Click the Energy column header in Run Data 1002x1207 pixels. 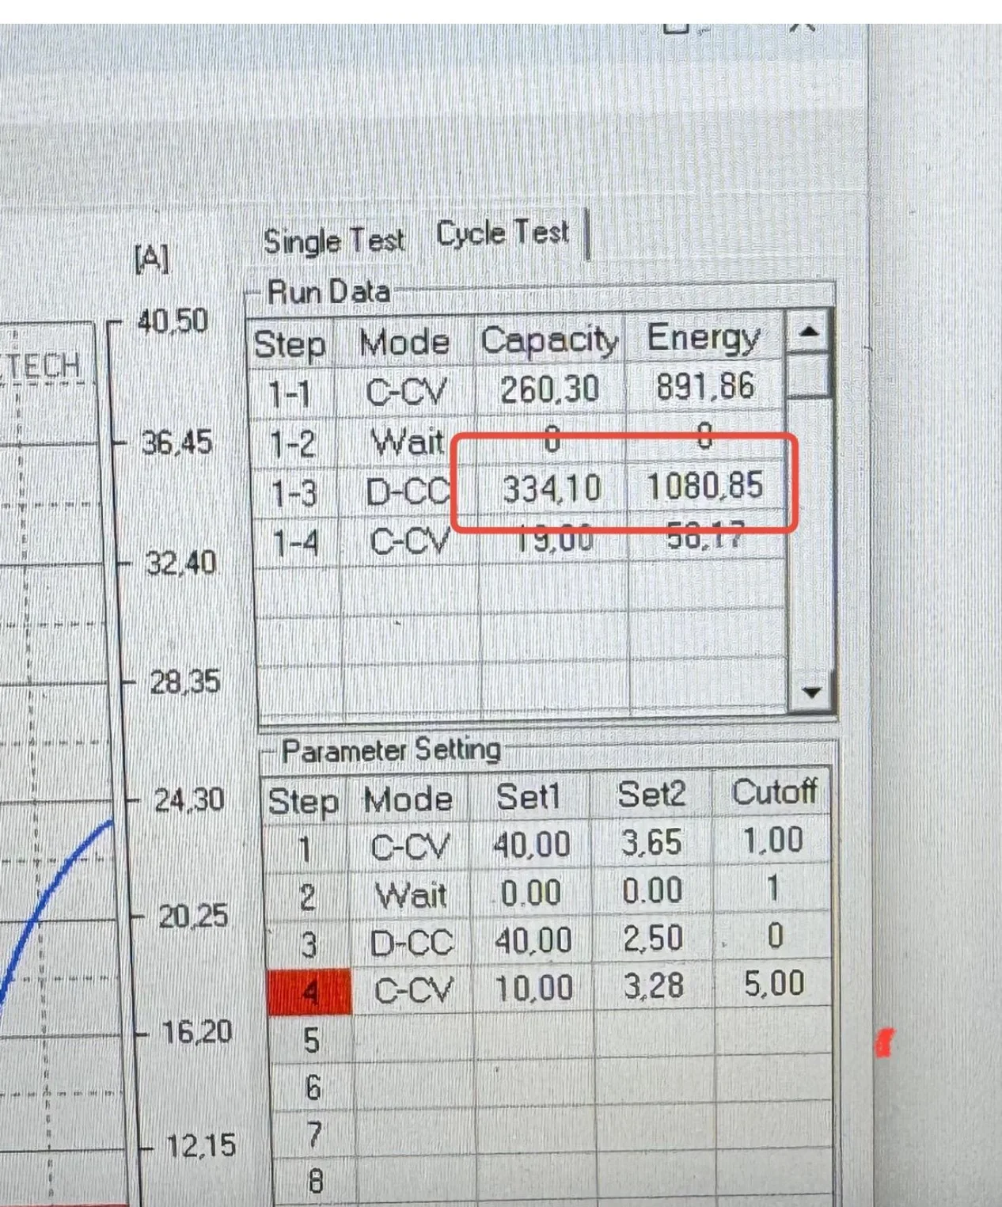click(x=704, y=338)
